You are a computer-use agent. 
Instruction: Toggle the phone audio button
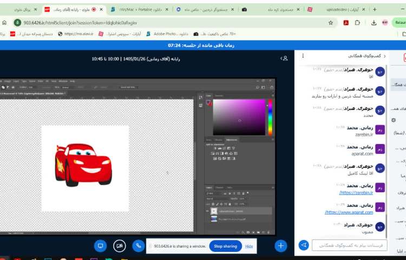[x=139, y=246]
